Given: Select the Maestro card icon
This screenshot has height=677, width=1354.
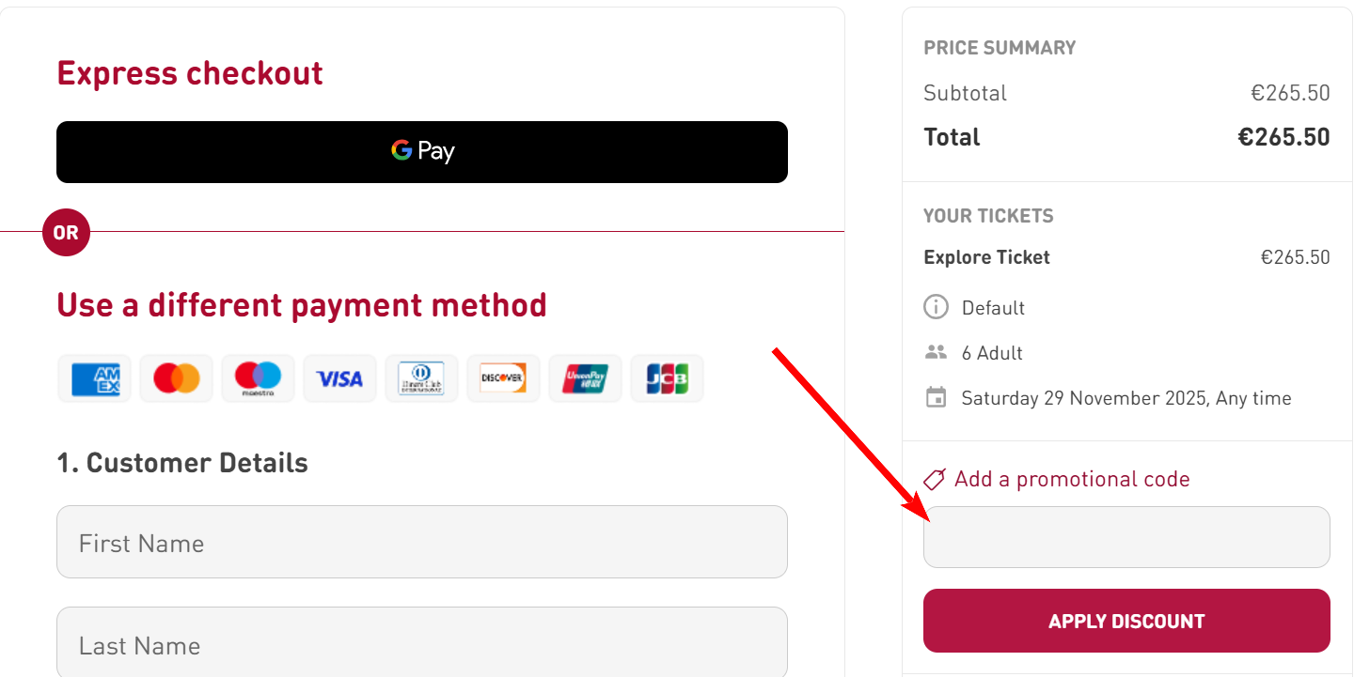Looking at the screenshot, I should coord(258,377).
